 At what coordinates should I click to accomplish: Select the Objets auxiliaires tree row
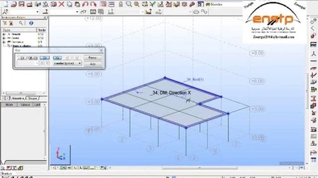(x=21, y=46)
